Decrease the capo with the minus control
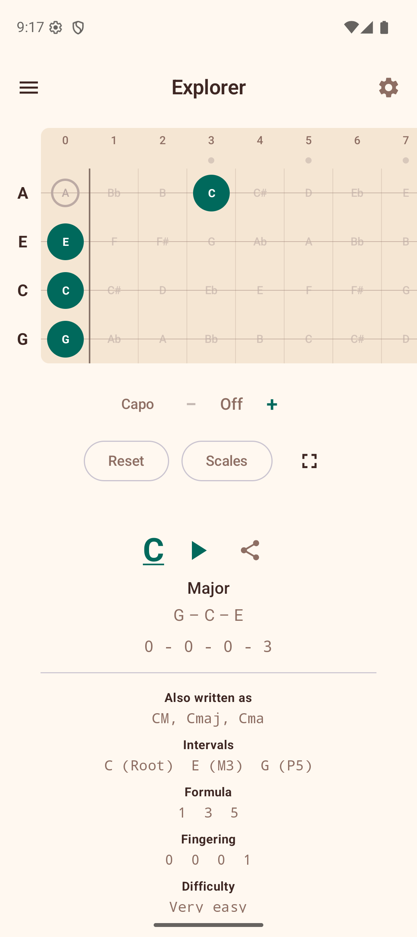The height and width of the screenshot is (937, 417). tap(191, 404)
